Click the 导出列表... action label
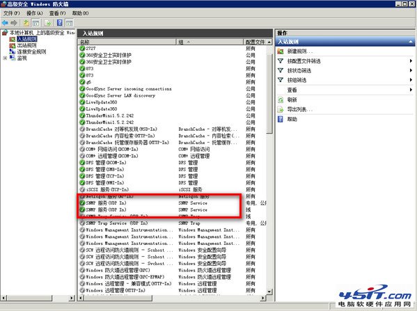The height and width of the screenshot is (311, 417). [x=300, y=109]
